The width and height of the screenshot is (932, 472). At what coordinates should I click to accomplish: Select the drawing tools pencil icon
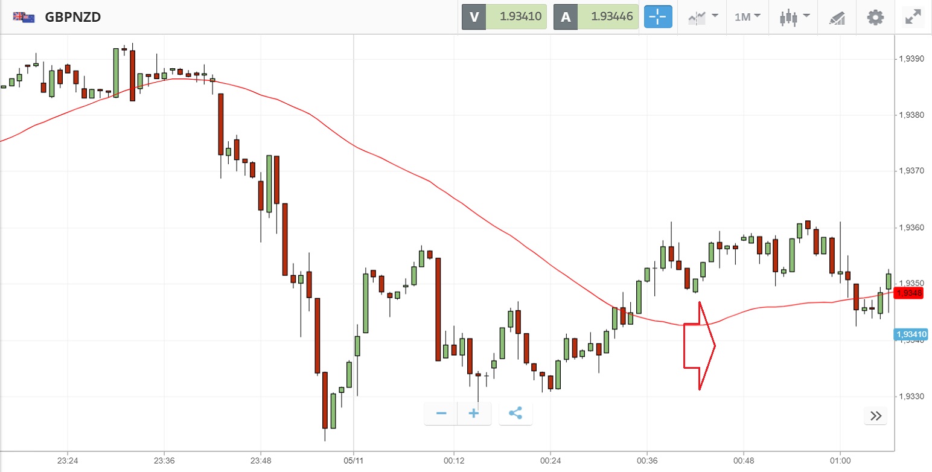pos(837,17)
